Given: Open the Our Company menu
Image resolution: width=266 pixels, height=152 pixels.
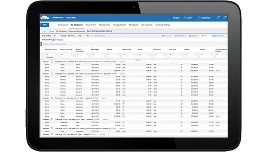Looking at the screenshot, I should (147, 25).
